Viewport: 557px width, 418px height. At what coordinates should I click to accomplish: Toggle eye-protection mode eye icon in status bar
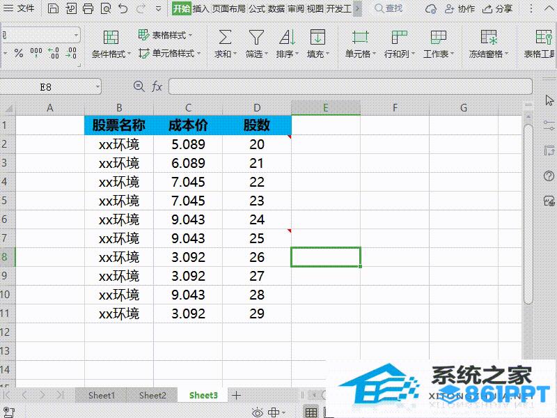pos(258,412)
